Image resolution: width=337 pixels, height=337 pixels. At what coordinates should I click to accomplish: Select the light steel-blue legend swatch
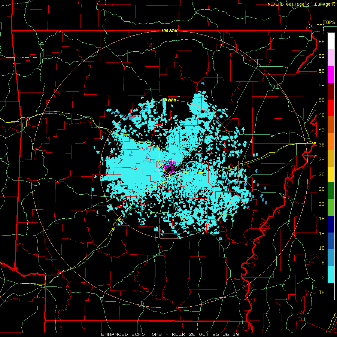pyautogui.click(x=331, y=258)
